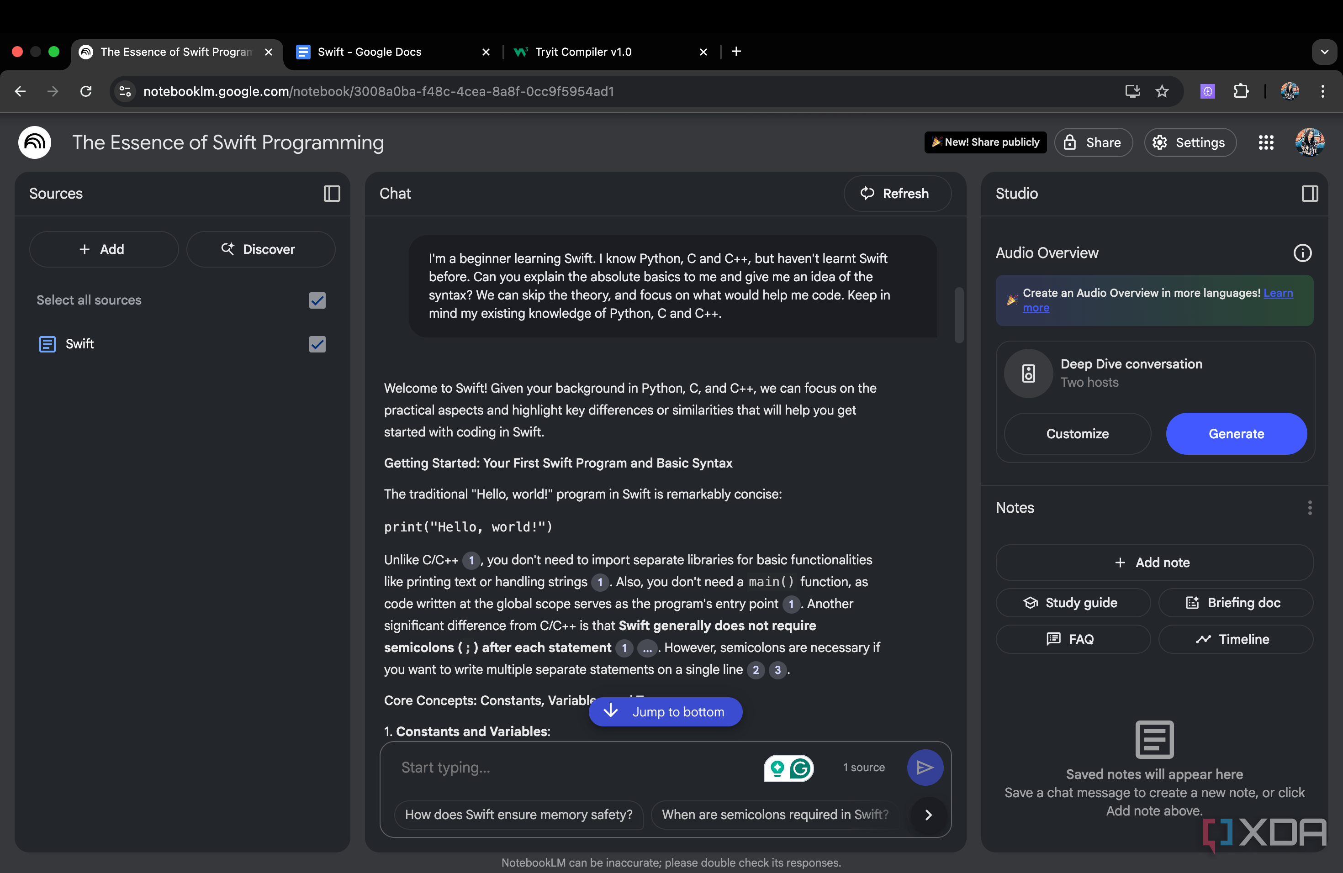This screenshot has height=873, width=1343.
Task: Click the NotebookLM home logo
Action: point(35,142)
